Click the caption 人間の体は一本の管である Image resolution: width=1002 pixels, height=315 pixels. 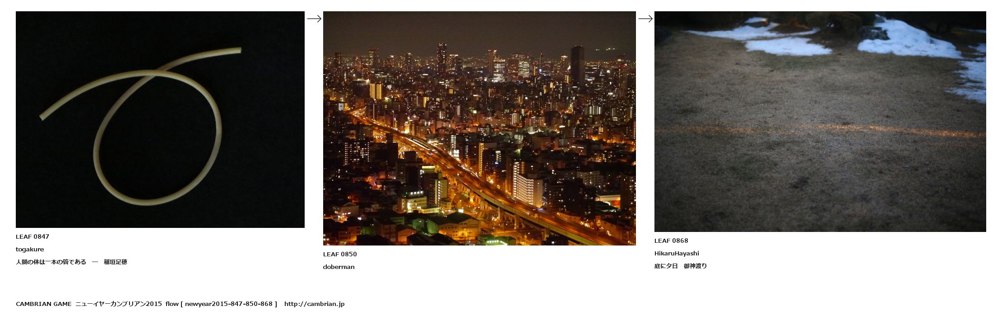point(51,262)
